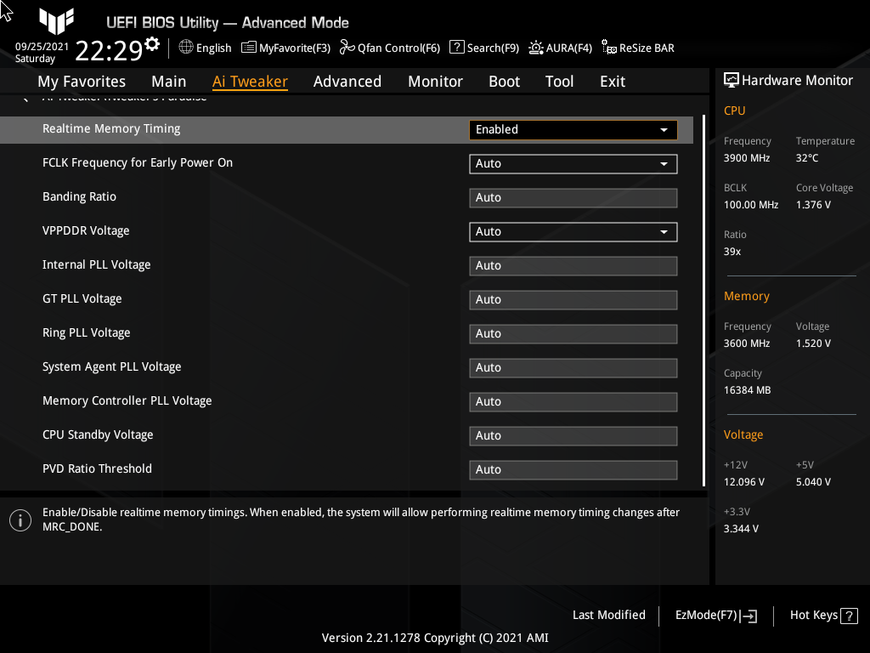The width and height of the screenshot is (870, 653).
Task: Select the Ai Tweaker tab
Action: [250, 82]
